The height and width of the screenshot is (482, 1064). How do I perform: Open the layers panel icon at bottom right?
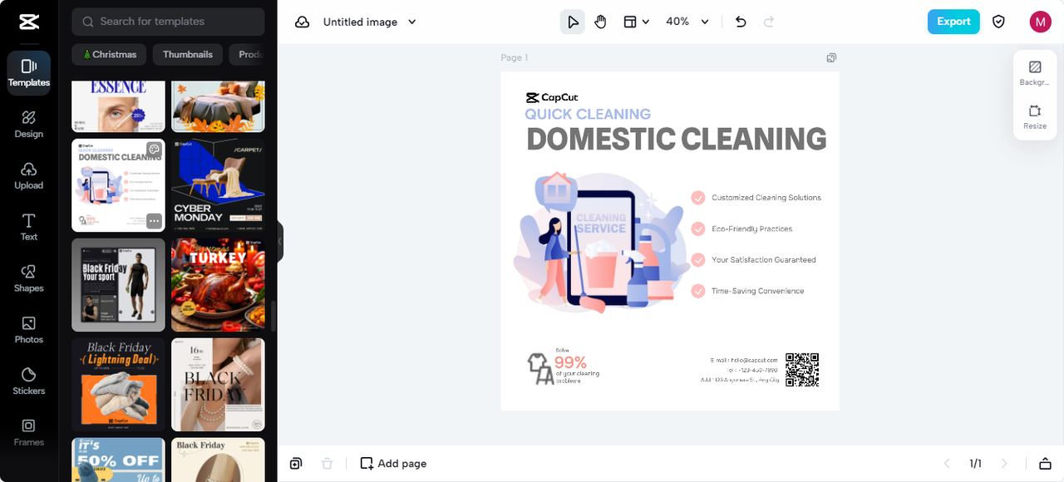coord(1046,464)
